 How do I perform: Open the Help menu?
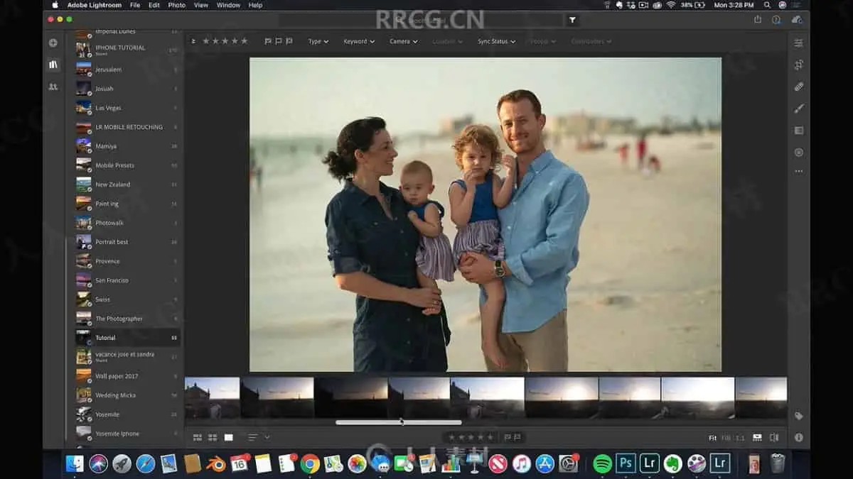[x=255, y=5]
